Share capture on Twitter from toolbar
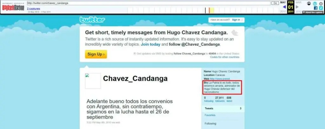Viewport: 325px width, 129px height. tap(321, 8)
